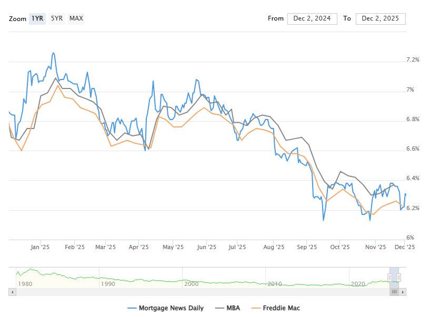Viewport: 430px width, 317px height.
Task: Toggle the Freddie Mac legend item
Action: point(279,308)
